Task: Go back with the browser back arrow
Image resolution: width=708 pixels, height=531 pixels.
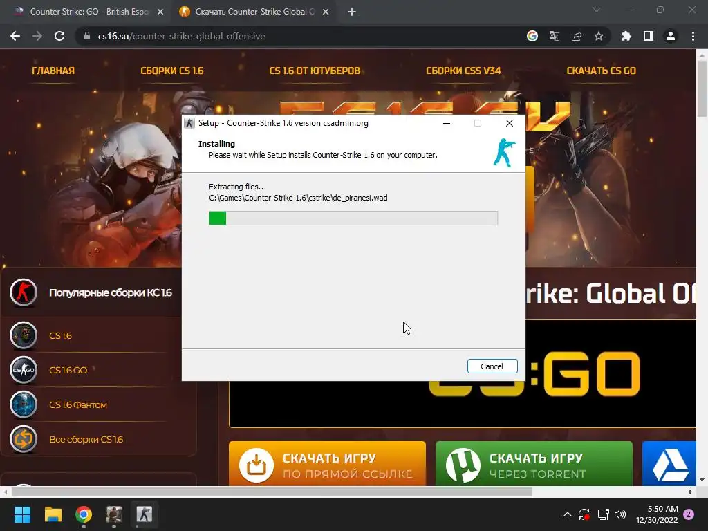Action: (15, 36)
